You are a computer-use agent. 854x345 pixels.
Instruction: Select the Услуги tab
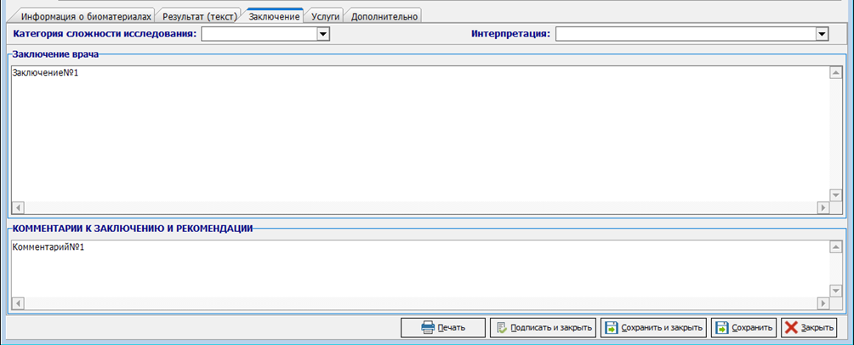click(324, 16)
